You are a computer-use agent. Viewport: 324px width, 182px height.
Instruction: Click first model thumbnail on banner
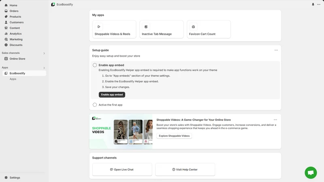(121, 132)
